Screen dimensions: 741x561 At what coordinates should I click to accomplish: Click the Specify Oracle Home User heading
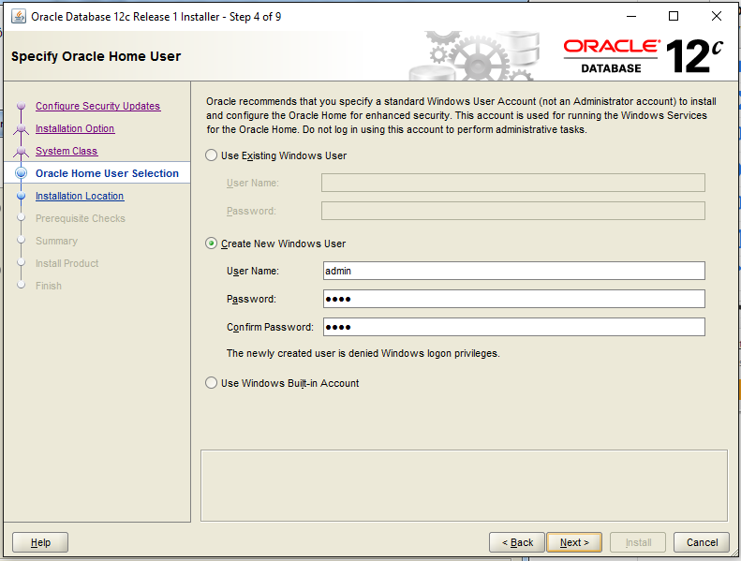[96, 56]
